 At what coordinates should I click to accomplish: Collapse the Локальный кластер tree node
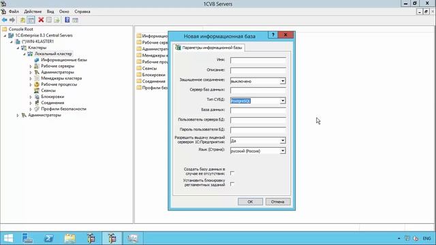(25, 54)
